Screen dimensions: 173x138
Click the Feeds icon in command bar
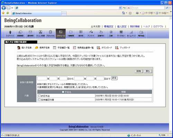pyautogui.click(x=130, y=13)
